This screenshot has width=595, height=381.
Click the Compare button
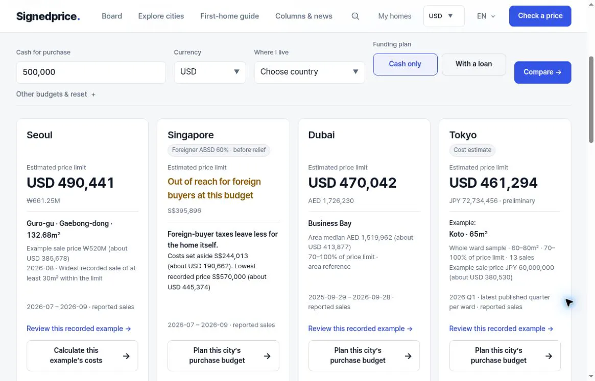click(542, 72)
